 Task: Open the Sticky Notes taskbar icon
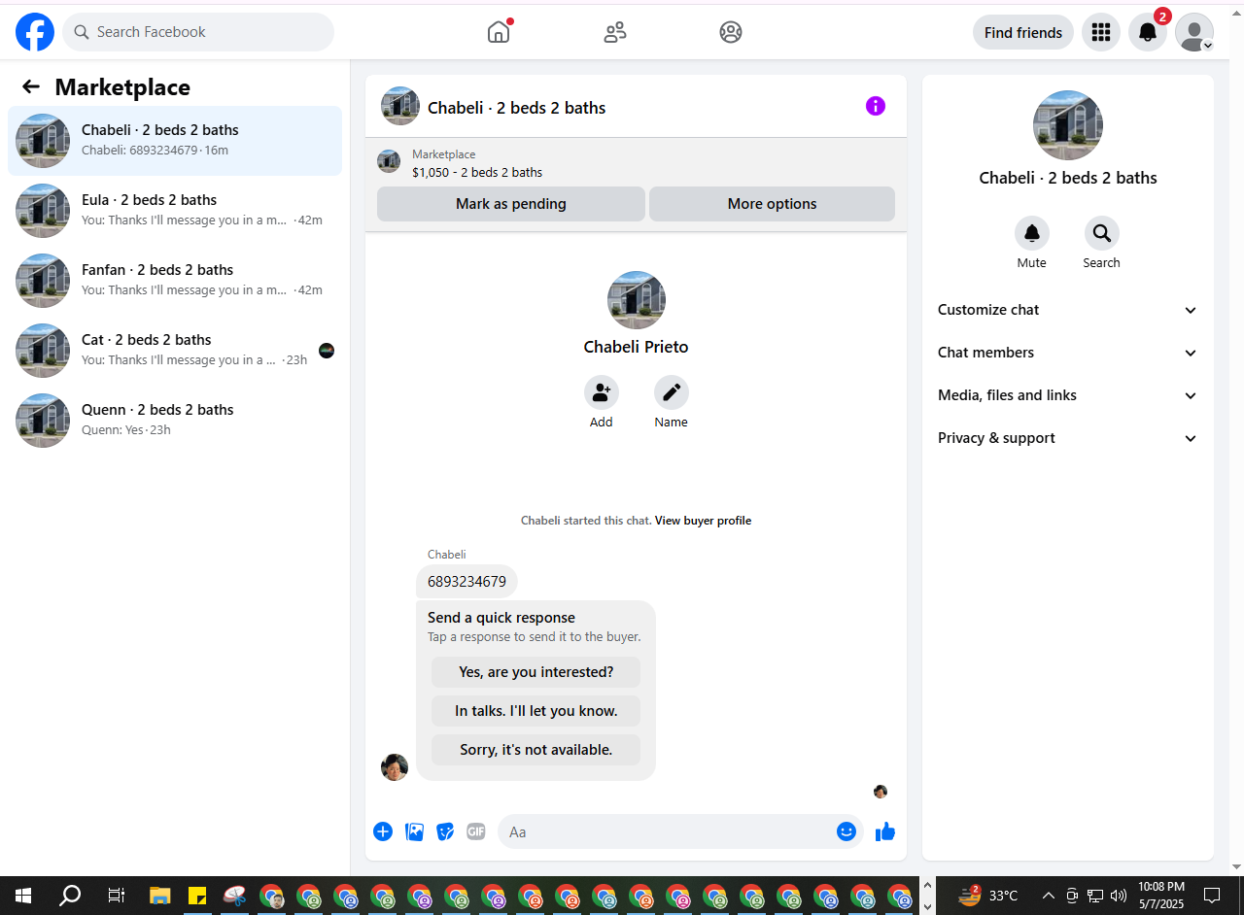(197, 896)
